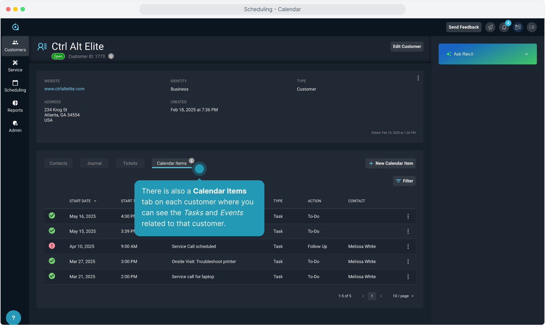545x325 pixels.
Task: Expand the Ask Rev.ii panel
Action: pos(526,54)
